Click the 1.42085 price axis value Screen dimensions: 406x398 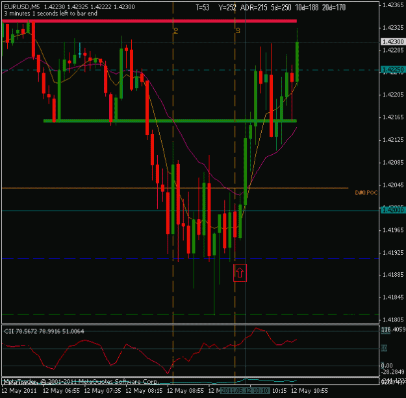(x=393, y=163)
